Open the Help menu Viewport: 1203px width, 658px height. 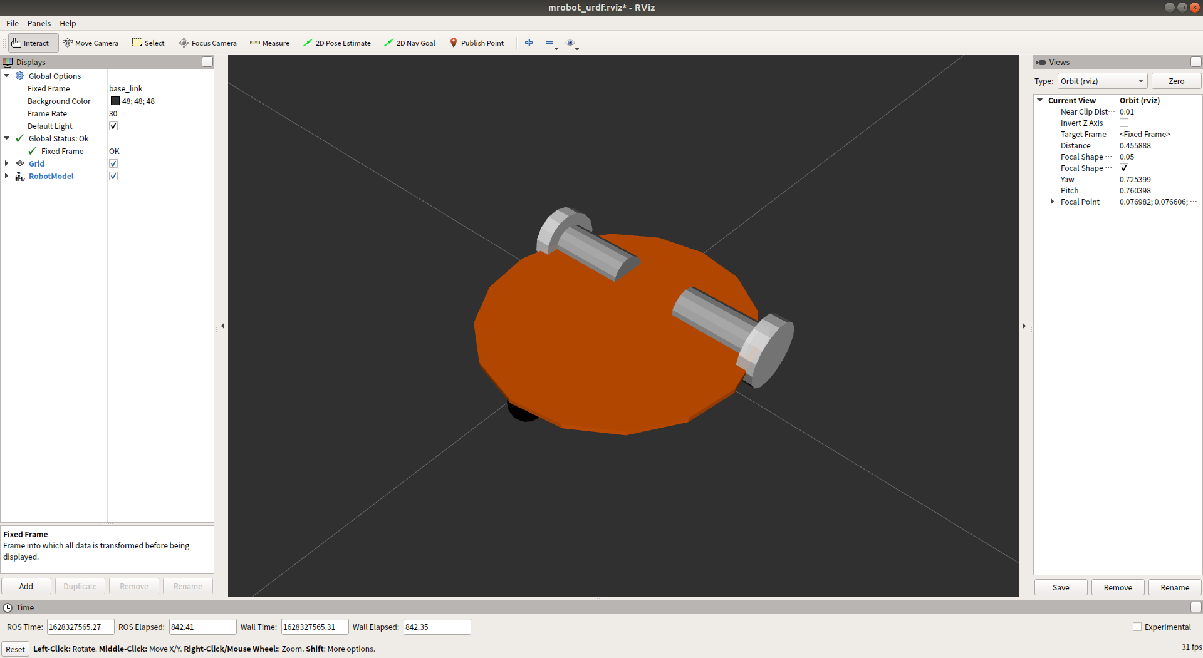(68, 24)
